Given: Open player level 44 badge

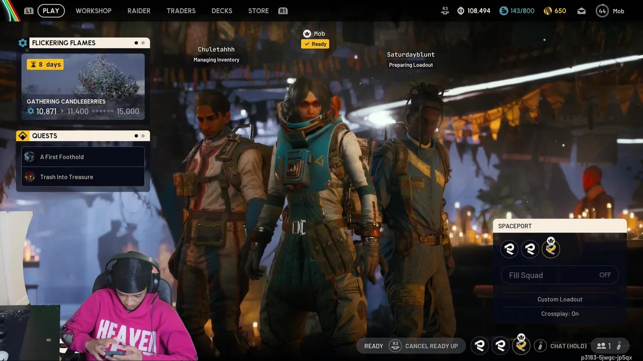Looking at the screenshot, I should coord(602,11).
